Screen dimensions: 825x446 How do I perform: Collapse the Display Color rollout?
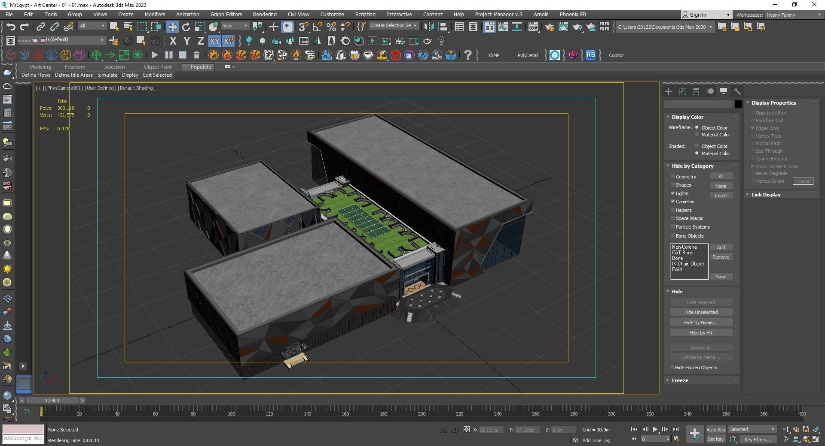[687, 117]
